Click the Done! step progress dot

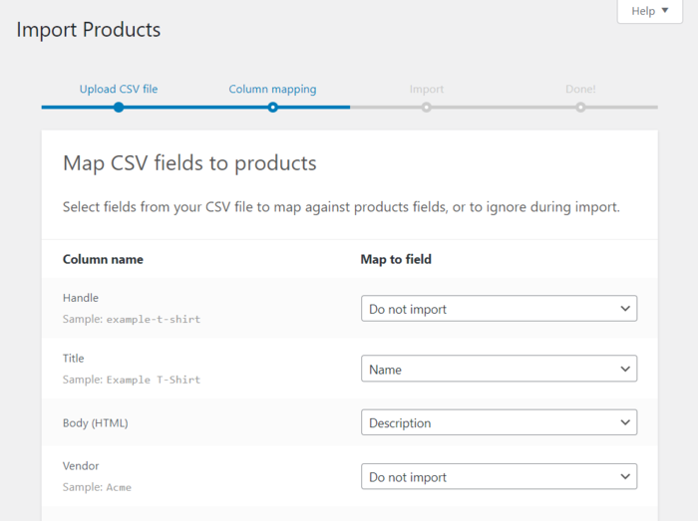click(x=580, y=108)
